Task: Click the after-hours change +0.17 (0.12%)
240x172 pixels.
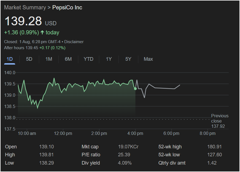Action: (x=52, y=48)
